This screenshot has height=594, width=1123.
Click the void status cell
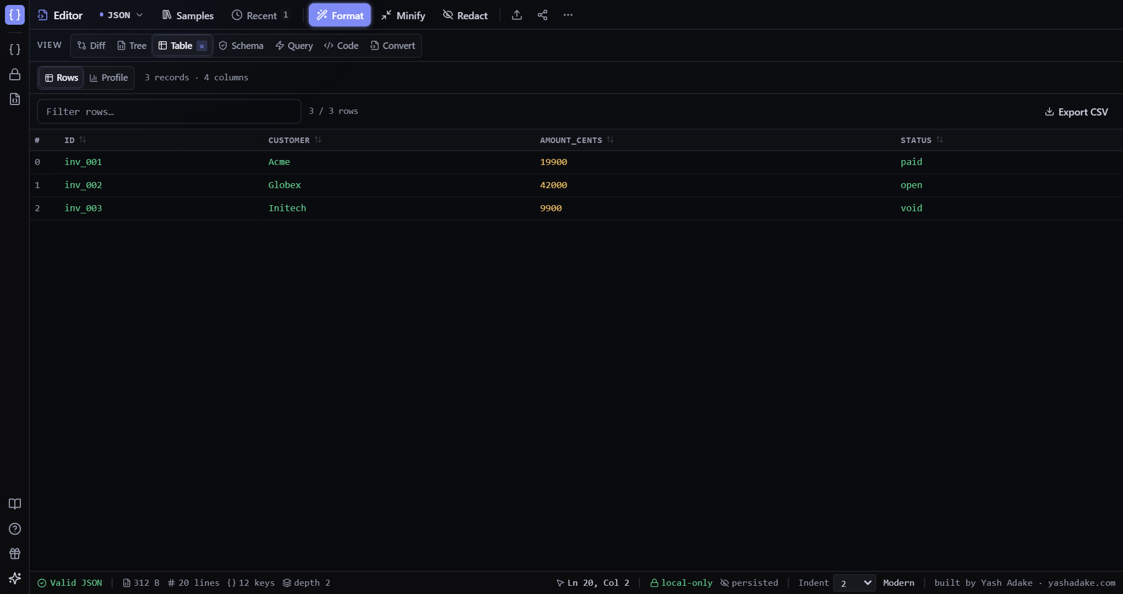(911, 208)
